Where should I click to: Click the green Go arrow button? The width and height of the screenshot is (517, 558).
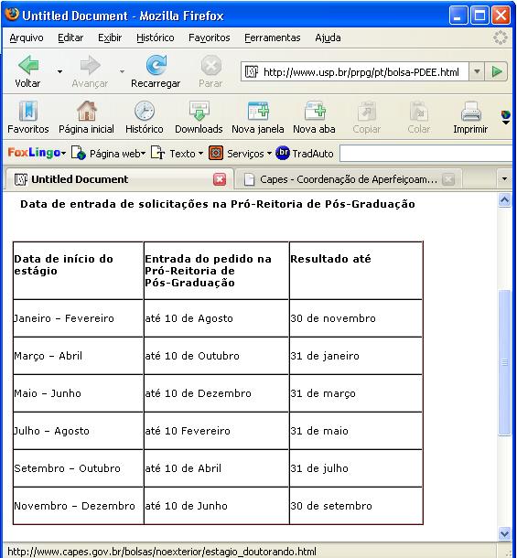click(497, 72)
